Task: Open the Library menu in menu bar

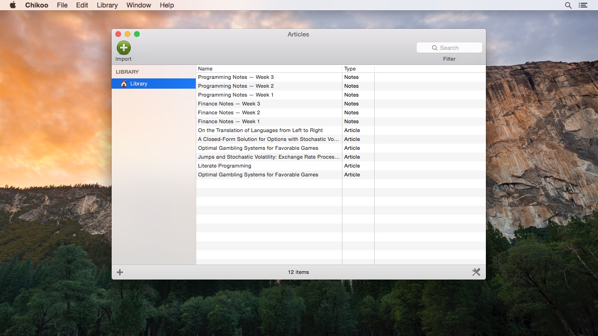Action: [107, 5]
